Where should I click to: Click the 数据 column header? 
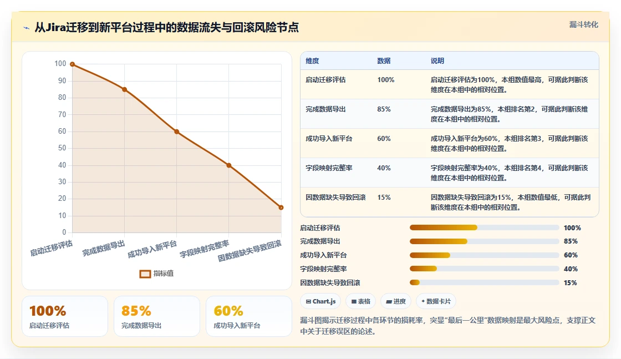tap(384, 61)
